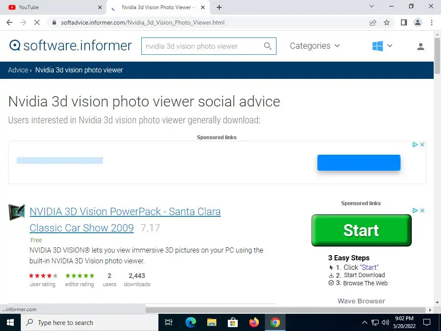The width and height of the screenshot is (441, 331).
Task: Click the Advice breadcrumb link
Action: pyautogui.click(x=18, y=70)
